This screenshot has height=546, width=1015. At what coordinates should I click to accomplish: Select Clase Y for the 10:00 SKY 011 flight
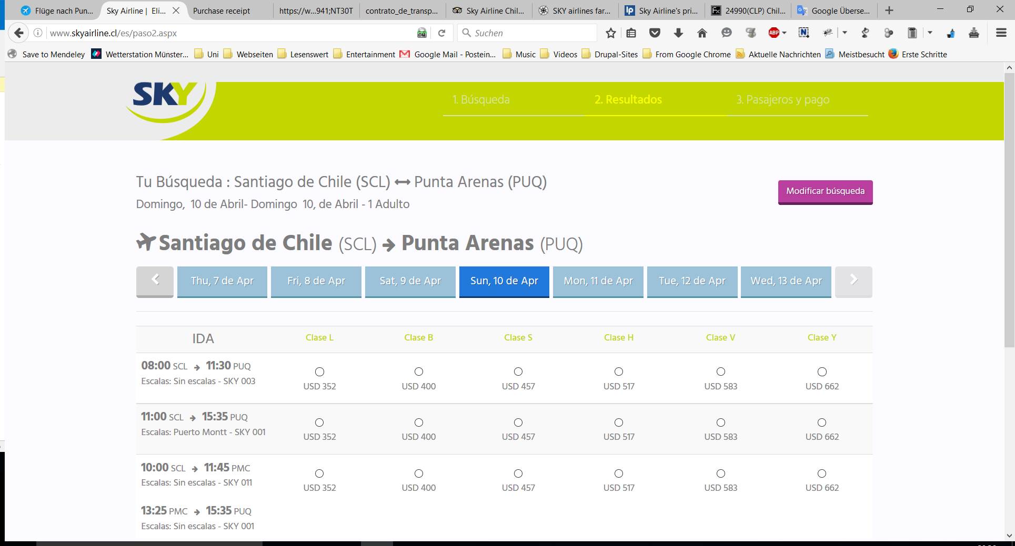click(x=822, y=473)
